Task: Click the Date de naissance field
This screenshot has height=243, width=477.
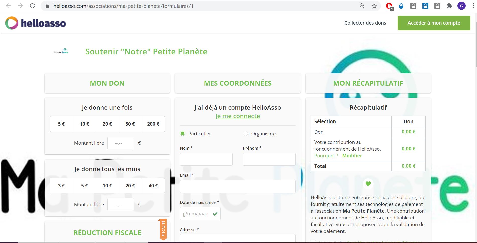Action: click(x=200, y=214)
